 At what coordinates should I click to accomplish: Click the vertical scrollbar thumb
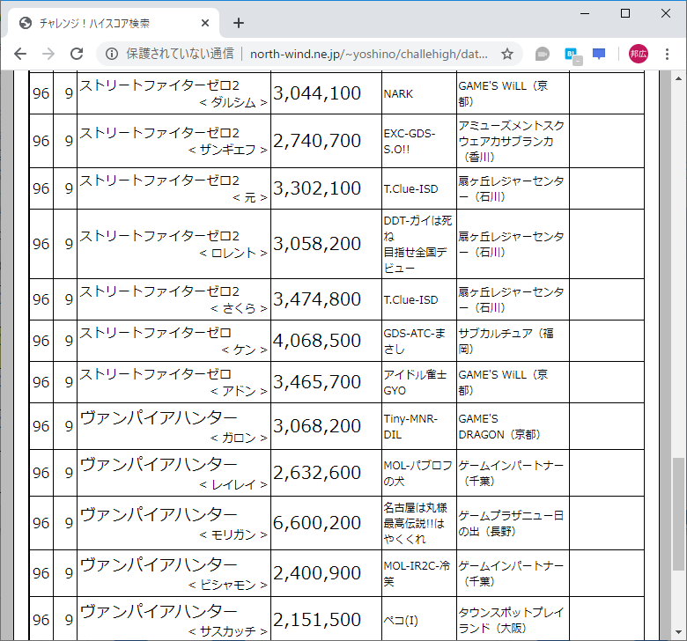[x=678, y=513]
